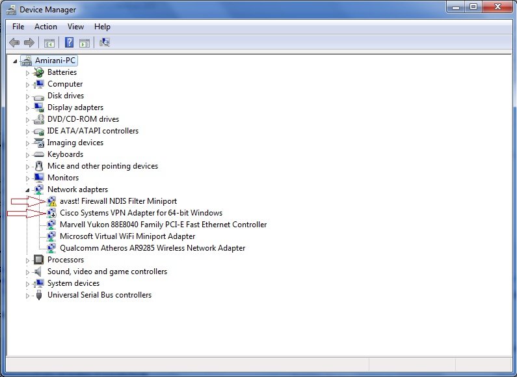Click the Qualcomm Atheros adapter icon

(51, 248)
